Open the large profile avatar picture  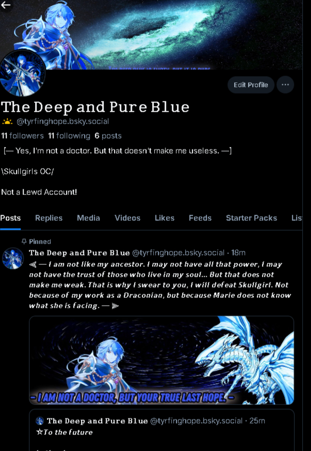(22, 73)
